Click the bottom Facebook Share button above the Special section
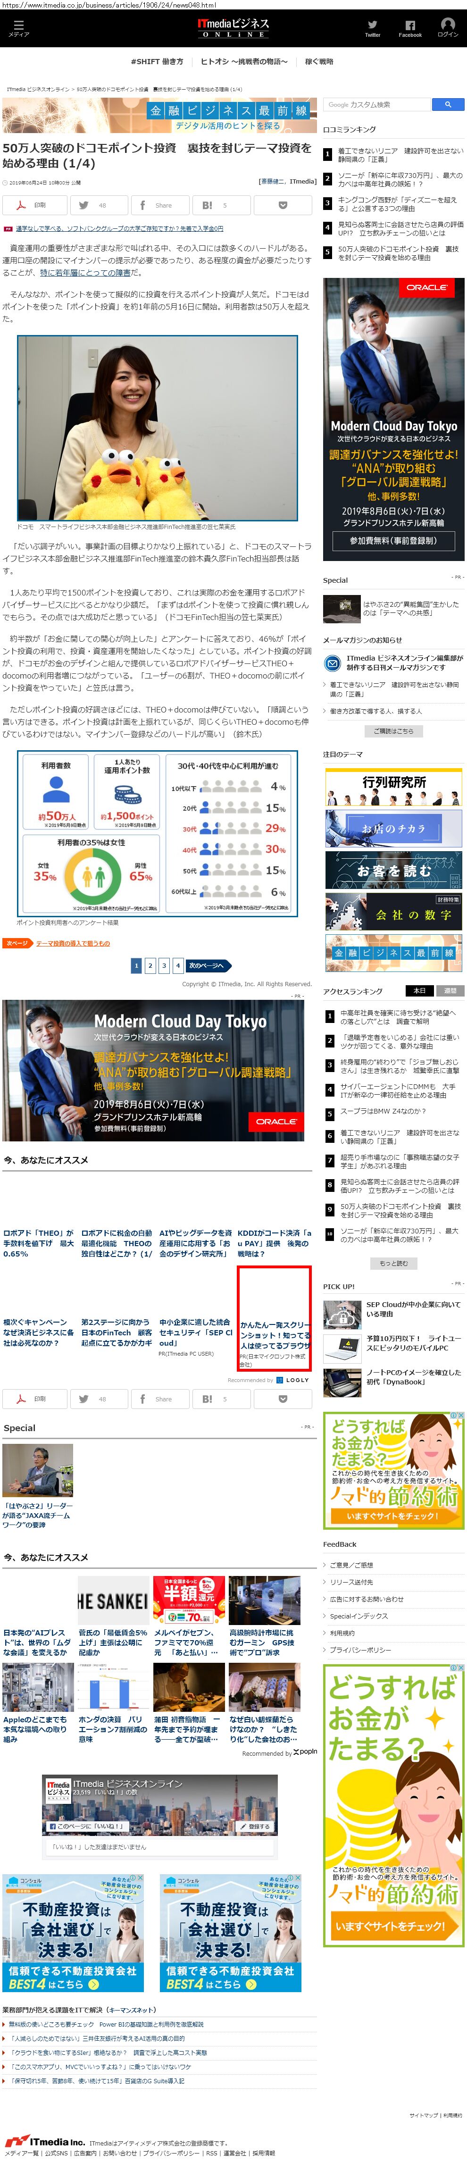 [x=160, y=1398]
